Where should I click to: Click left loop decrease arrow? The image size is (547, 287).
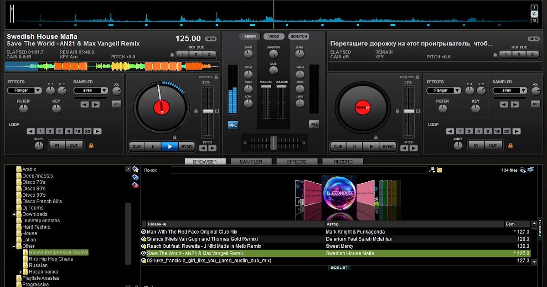pos(31,131)
